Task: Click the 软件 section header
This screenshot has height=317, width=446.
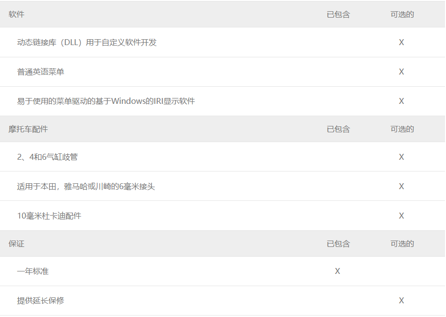Action: [x=16, y=14]
